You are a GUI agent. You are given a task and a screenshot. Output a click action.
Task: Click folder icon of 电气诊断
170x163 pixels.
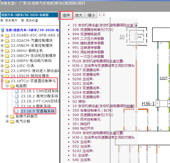[x=12, y=121]
